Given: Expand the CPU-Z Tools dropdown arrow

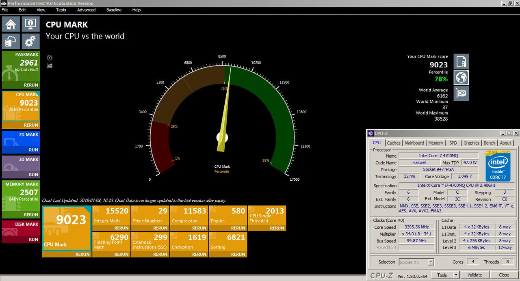Looking at the screenshot, I should [456, 275].
